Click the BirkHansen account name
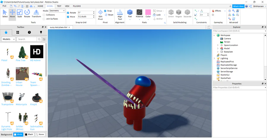 (258, 6)
